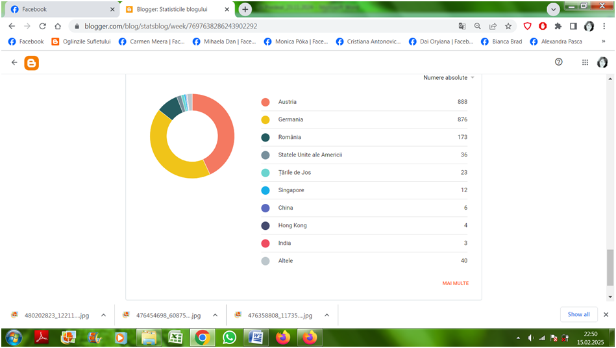The height and width of the screenshot is (348, 616).
Task: Open the red Opera-style extension icon
Action: 543,26
